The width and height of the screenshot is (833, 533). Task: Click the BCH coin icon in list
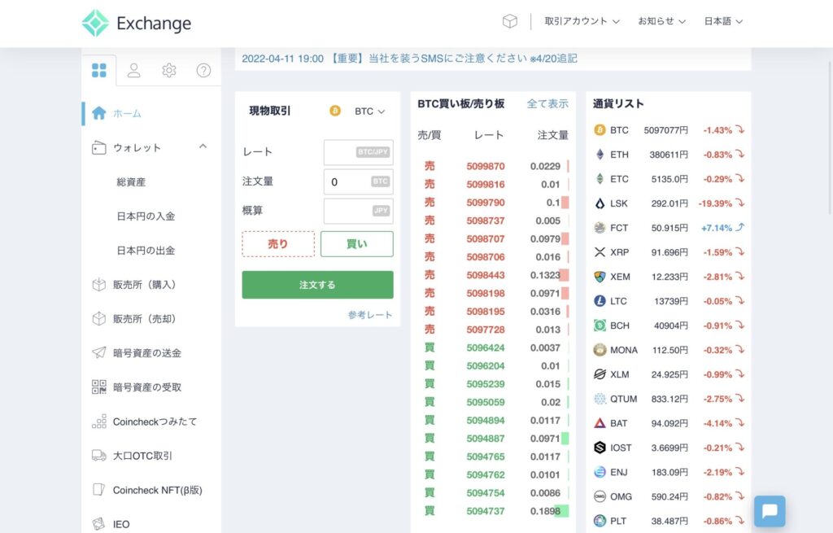(600, 325)
